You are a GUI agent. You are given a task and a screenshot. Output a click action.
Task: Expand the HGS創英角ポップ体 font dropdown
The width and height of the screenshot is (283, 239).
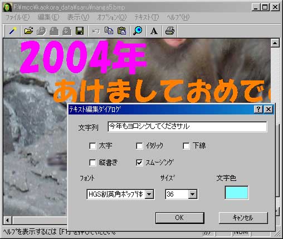(149, 194)
